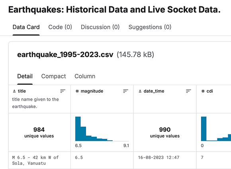Switch to Column view
231x169 pixels.
85,76
